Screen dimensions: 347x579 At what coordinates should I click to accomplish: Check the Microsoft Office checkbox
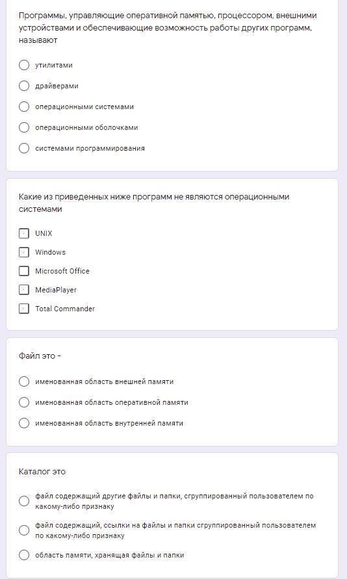(24, 271)
